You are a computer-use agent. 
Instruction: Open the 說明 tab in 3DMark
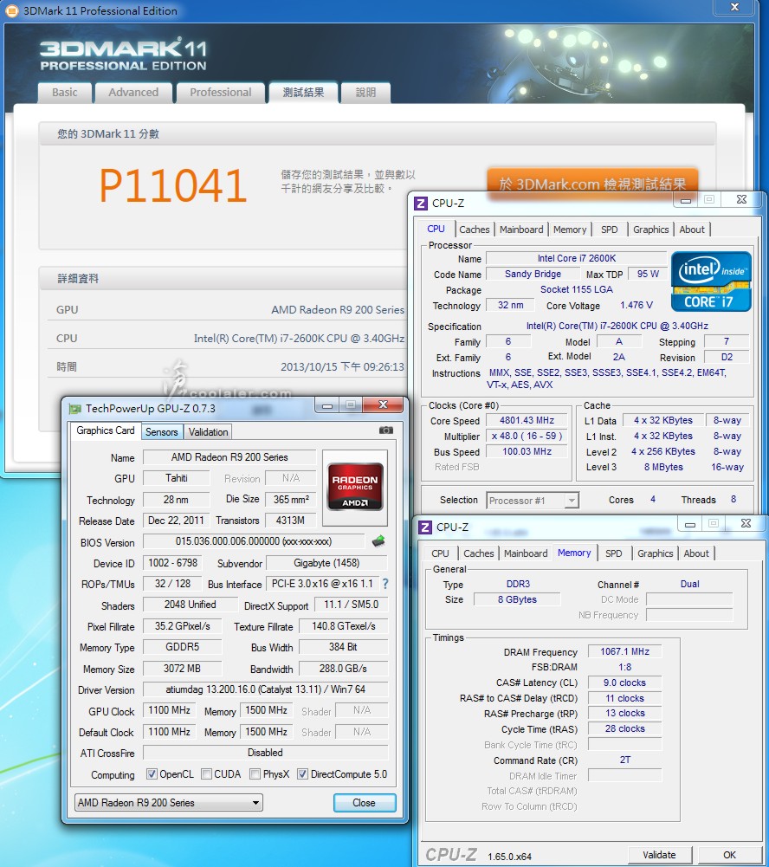pyautogui.click(x=365, y=93)
